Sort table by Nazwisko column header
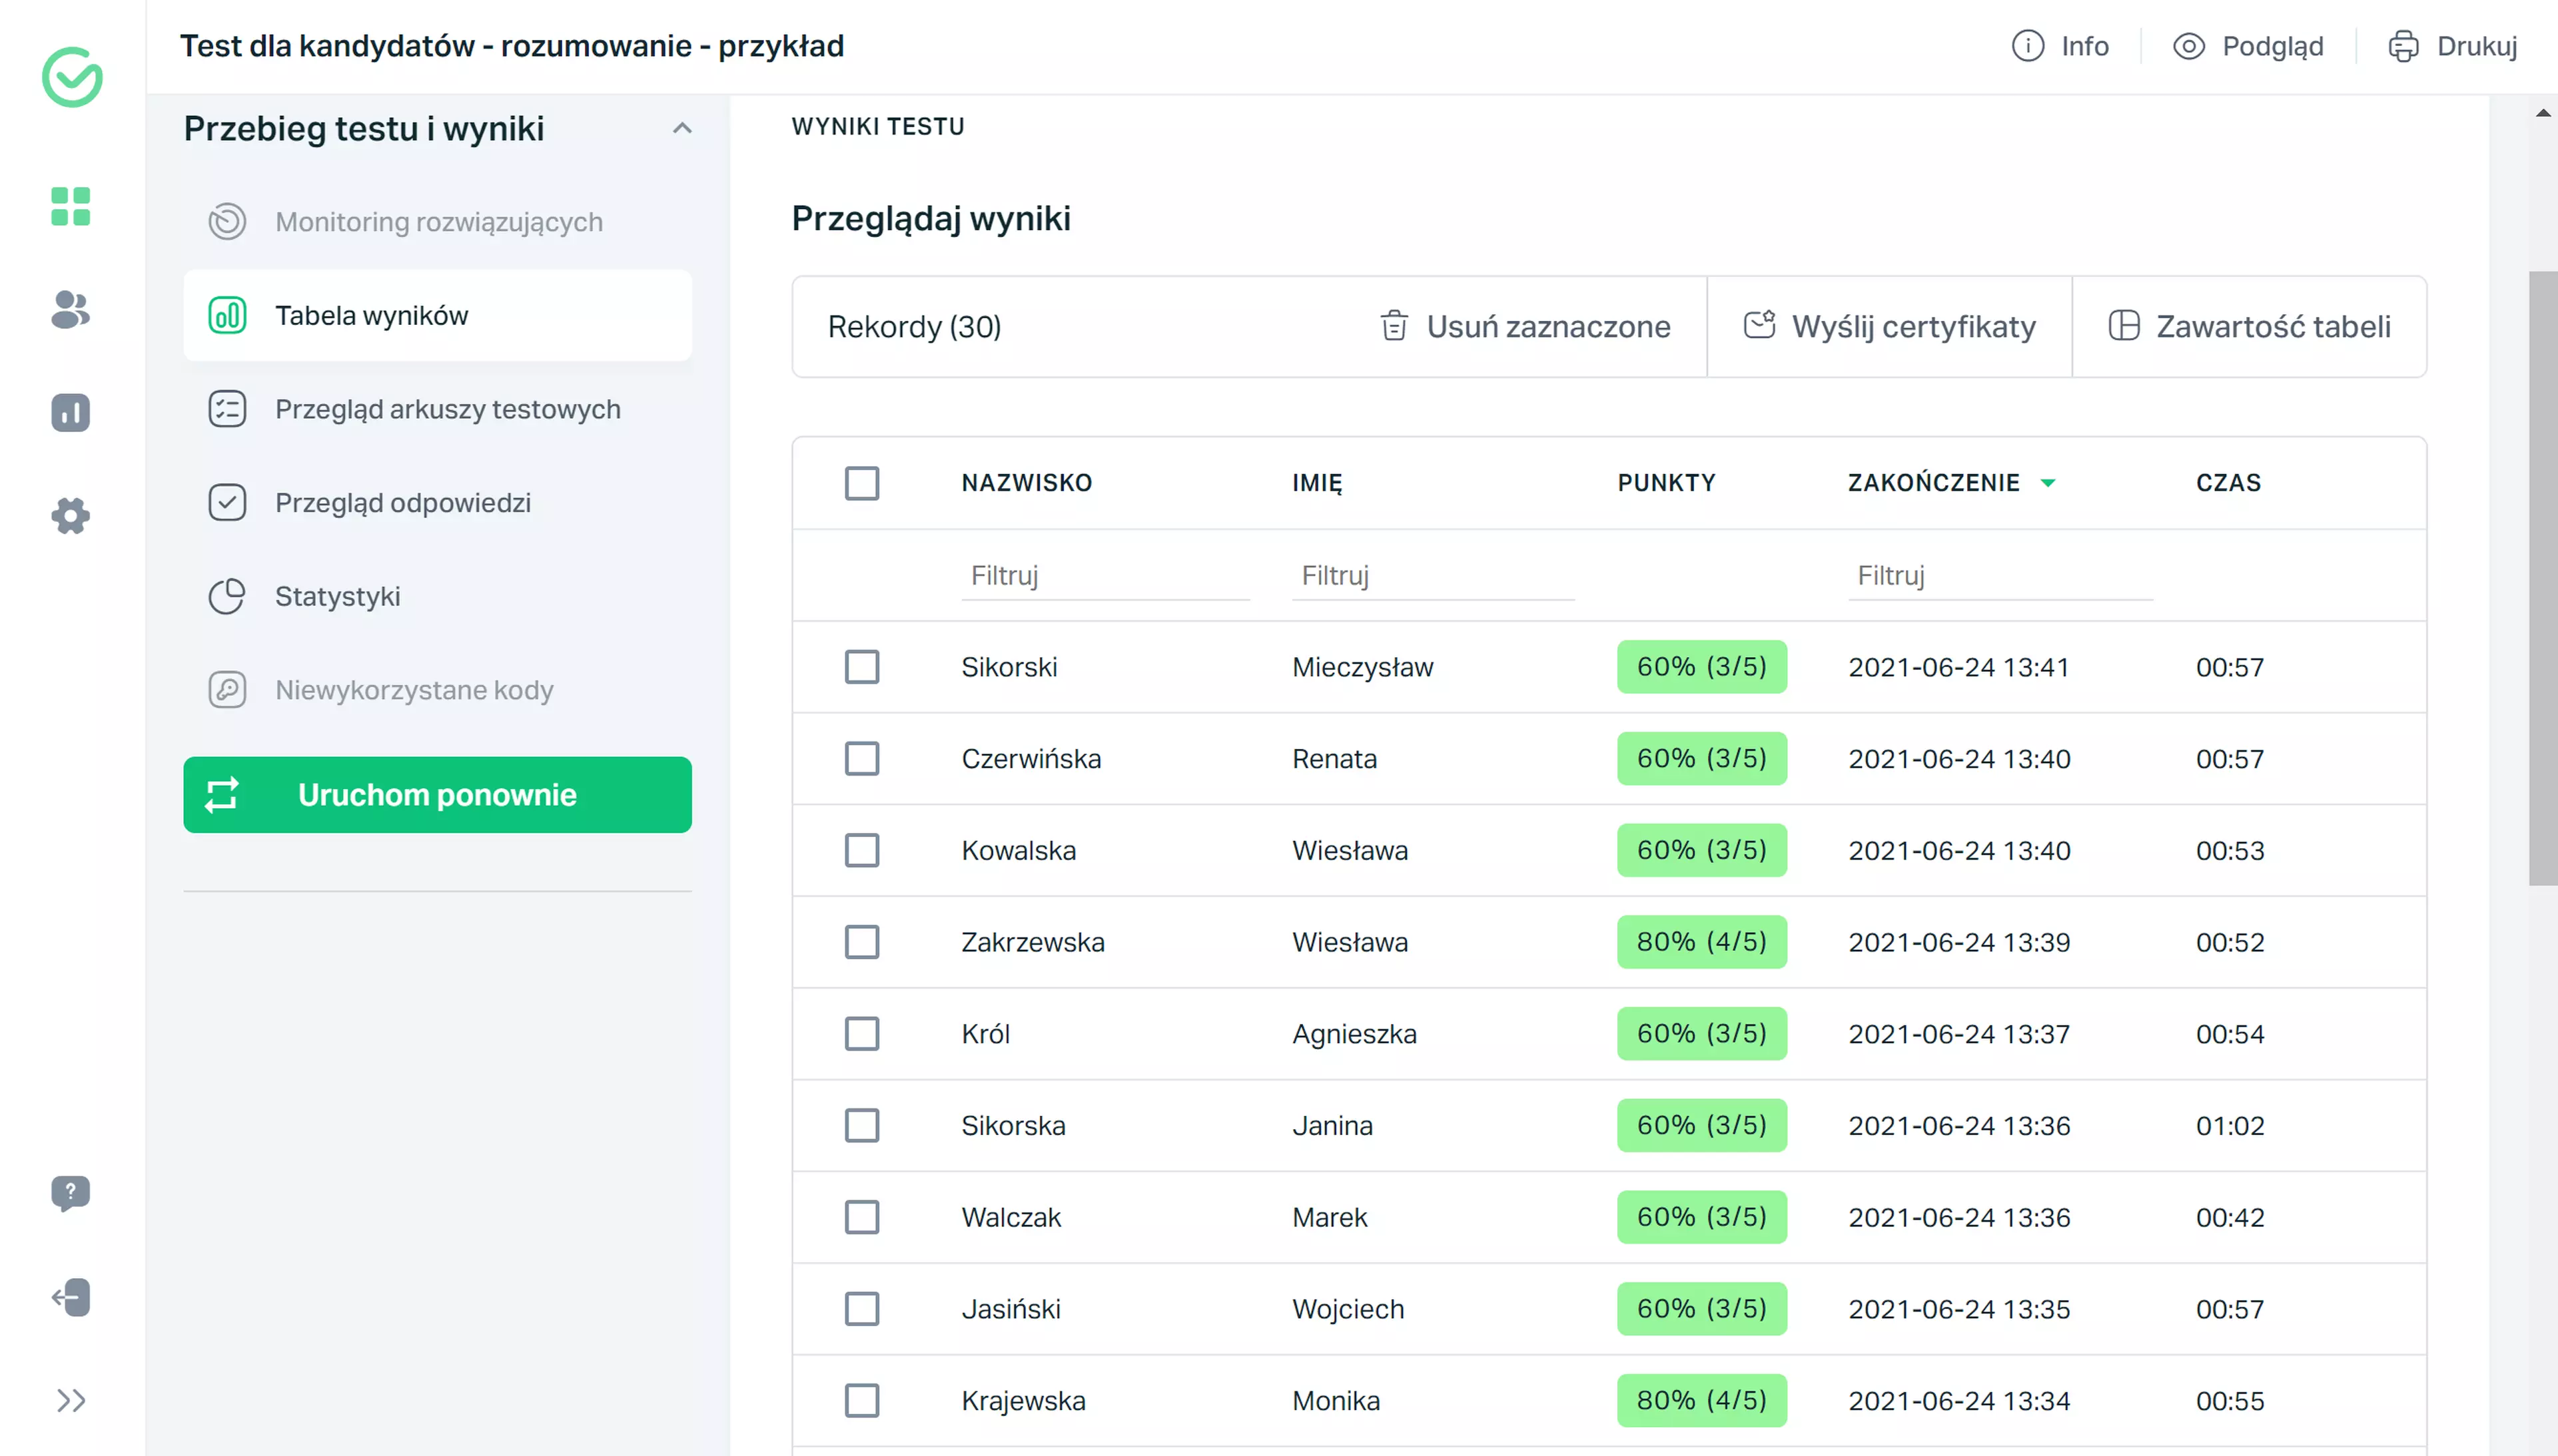The image size is (2558, 1456). pyautogui.click(x=1027, y=483)
